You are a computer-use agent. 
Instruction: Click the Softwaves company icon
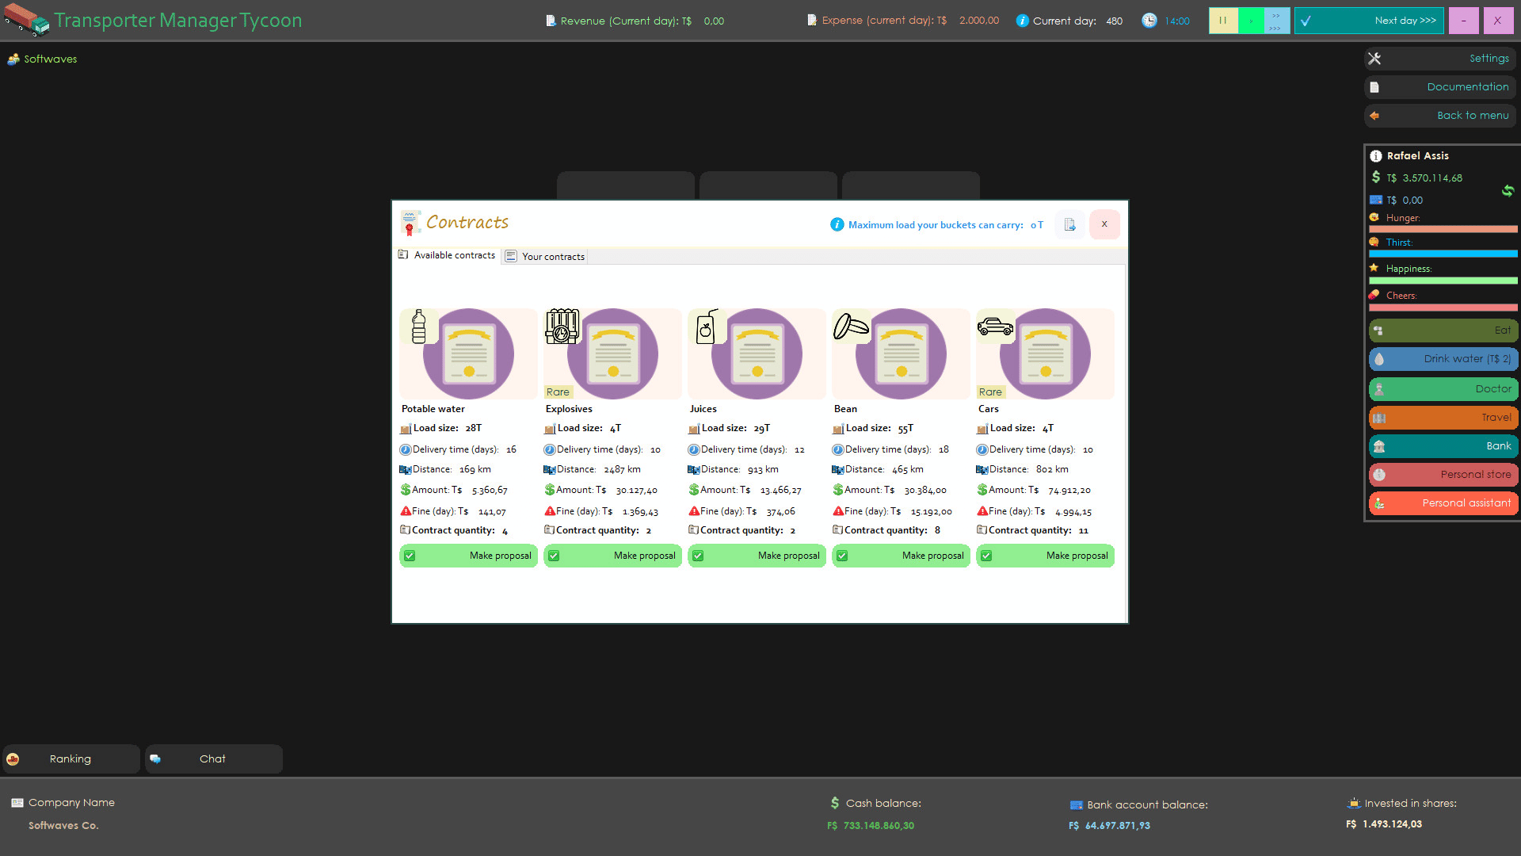[13, 59]
